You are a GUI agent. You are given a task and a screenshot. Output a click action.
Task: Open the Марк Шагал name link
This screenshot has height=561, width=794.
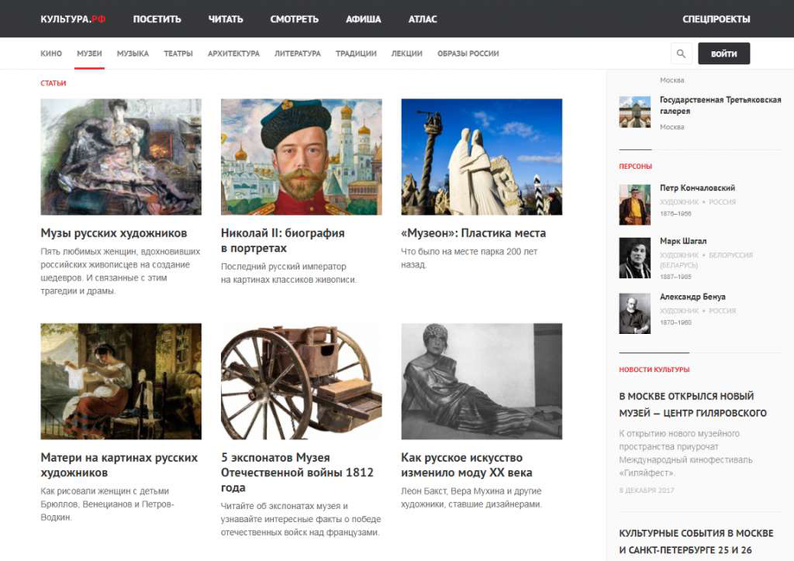[x=683, y=242]
